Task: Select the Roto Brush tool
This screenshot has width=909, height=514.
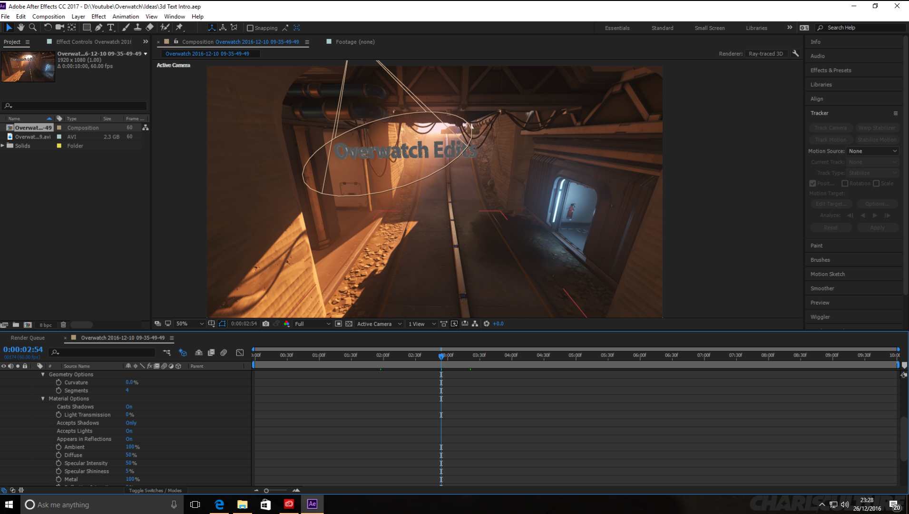Action: point(165,28)
